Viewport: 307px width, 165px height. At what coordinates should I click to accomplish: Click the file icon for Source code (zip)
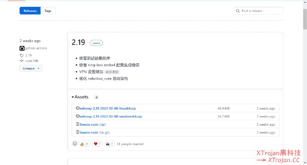point(77,124)
